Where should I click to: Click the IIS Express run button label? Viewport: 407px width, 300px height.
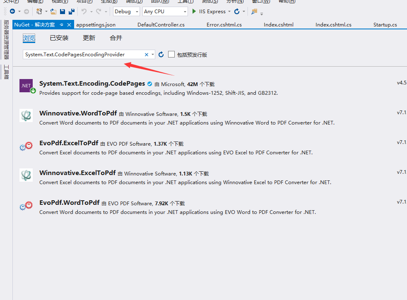tap(212, 12)
